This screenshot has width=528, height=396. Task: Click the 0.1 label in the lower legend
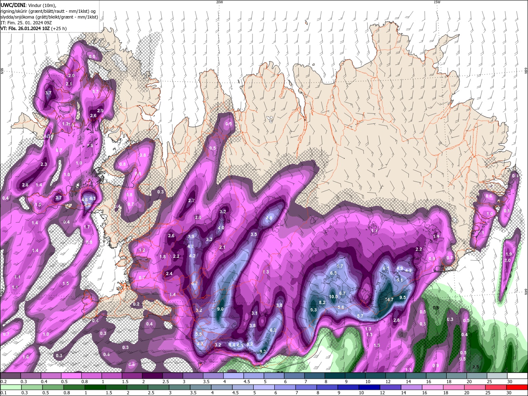[x=4, y=393]
